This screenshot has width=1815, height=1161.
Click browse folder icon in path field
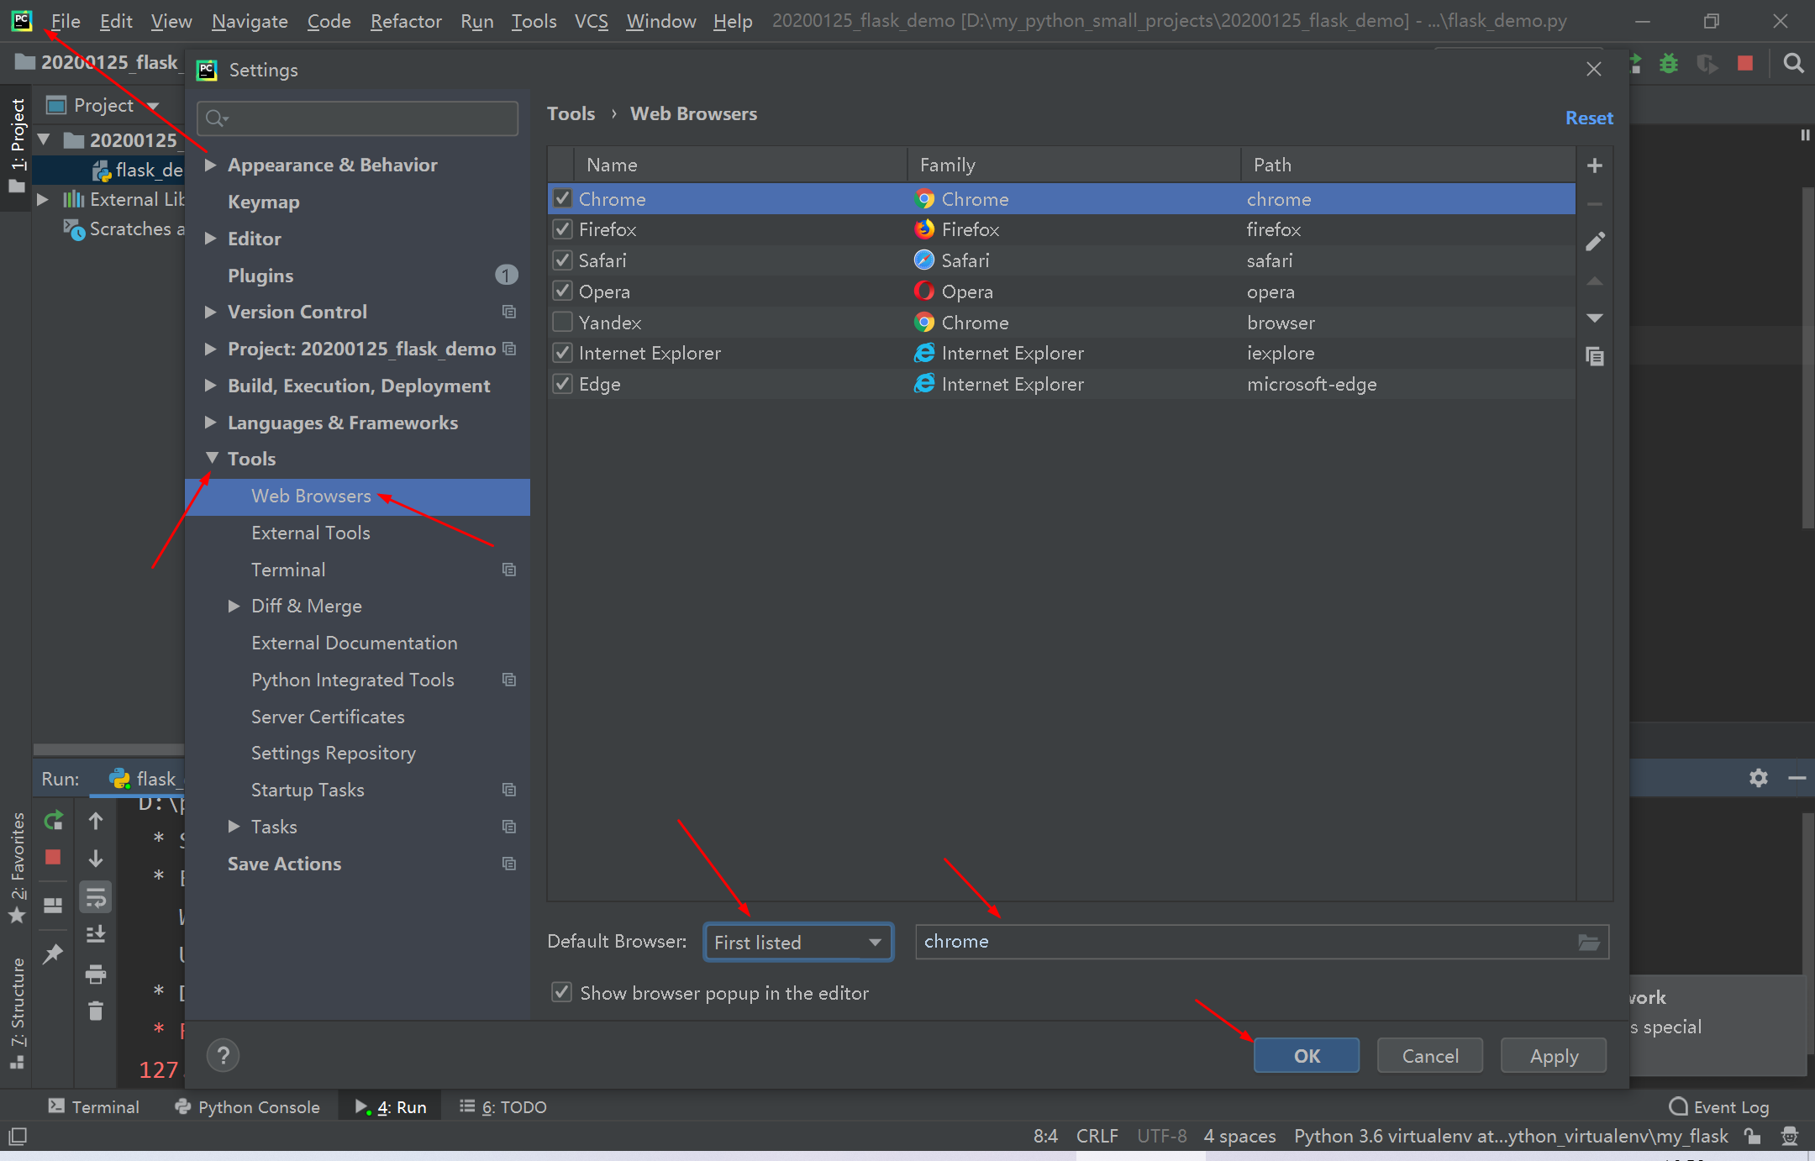pyautogui.click(x=1588, y=942)
